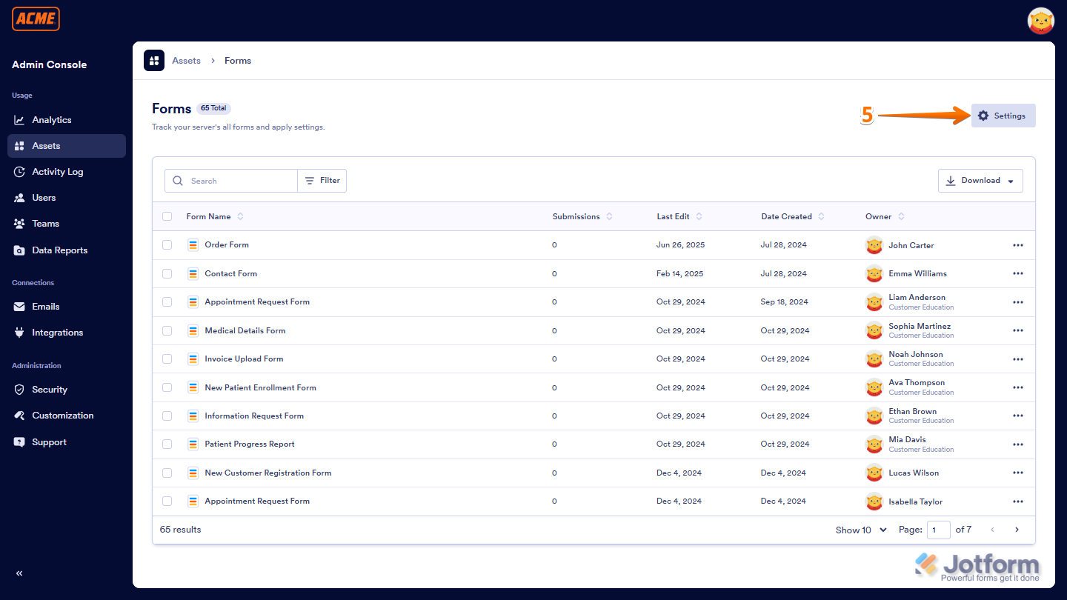The image size is (1067, 600).
Task: Open search filter options
Action: coord(322,180)
